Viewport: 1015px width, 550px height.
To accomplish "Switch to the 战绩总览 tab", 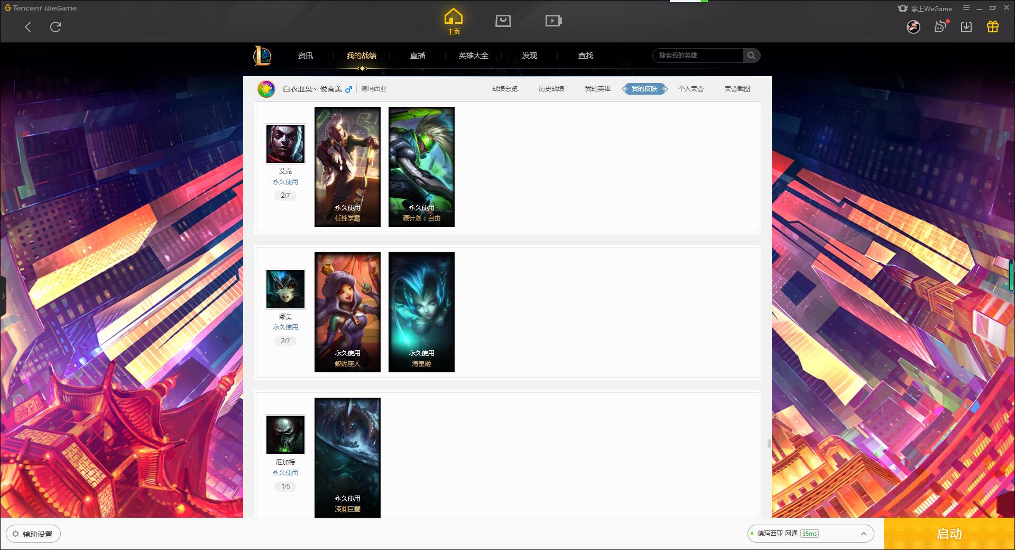I will point(505,89).
